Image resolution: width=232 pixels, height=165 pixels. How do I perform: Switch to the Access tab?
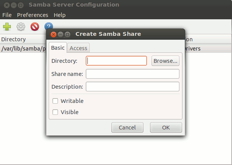pos(78,48)
